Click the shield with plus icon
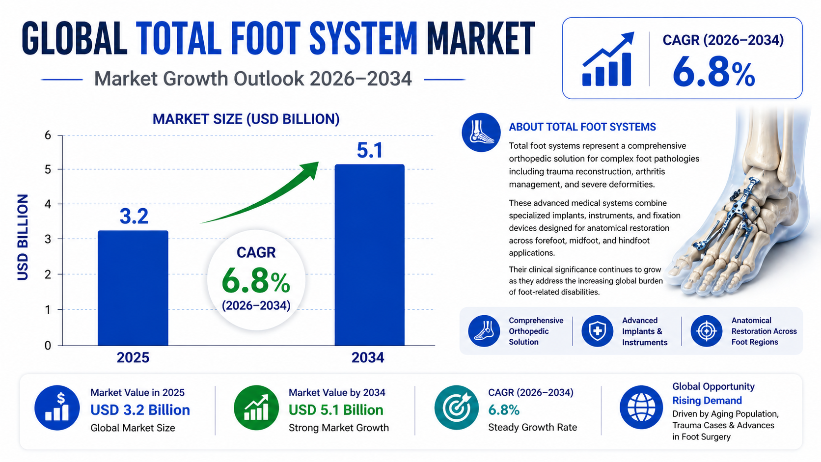 (597, 331)
